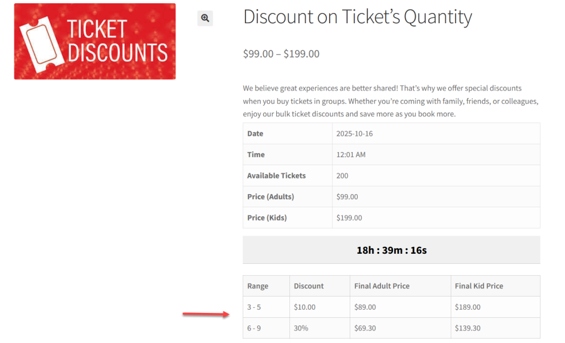Click the Final Kid Price header
The image size is (565, 343).
pyautogui.click(x=479, y=286)
